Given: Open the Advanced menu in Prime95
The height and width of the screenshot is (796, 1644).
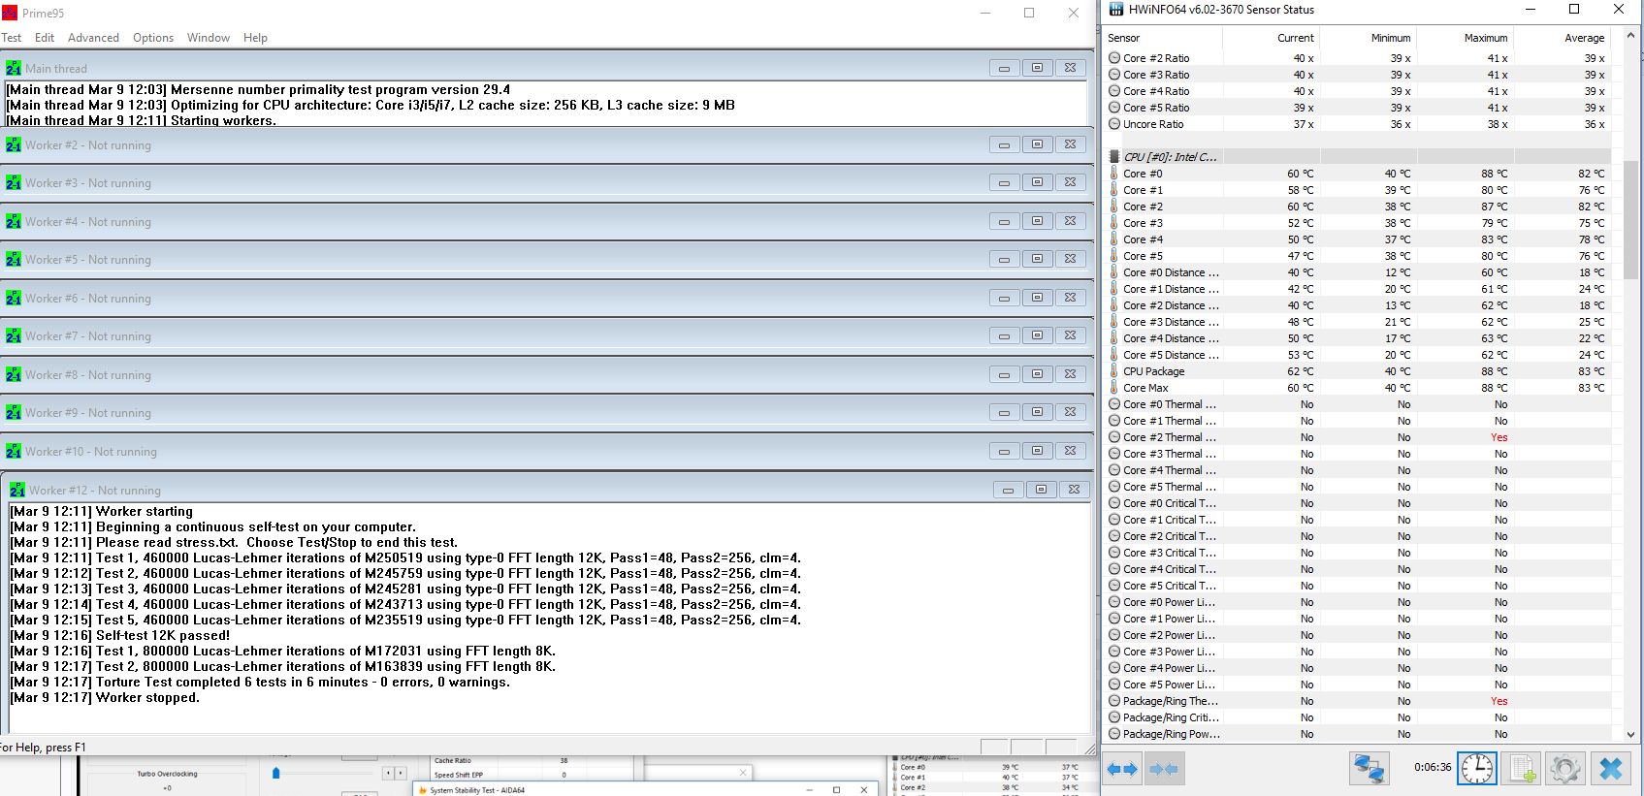Looking at the screenshot, I should (93, 38).
